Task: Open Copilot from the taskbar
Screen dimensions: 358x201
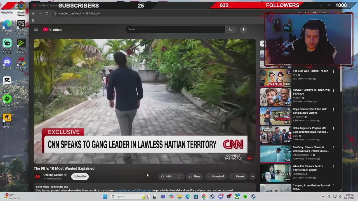Action: pyautogui.click(x=171, y=197)
